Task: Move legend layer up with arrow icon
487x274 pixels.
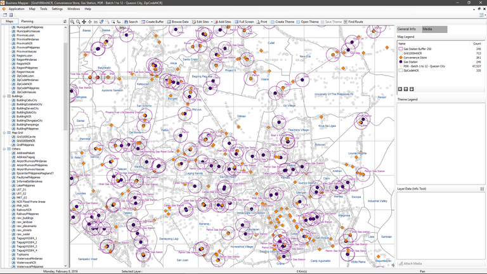Action: point(406,89)
